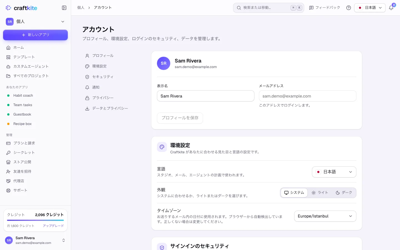Open テンプレート in sidebar
The height and width of the screenshot is (250, 400).
click(x=35, y=57)
